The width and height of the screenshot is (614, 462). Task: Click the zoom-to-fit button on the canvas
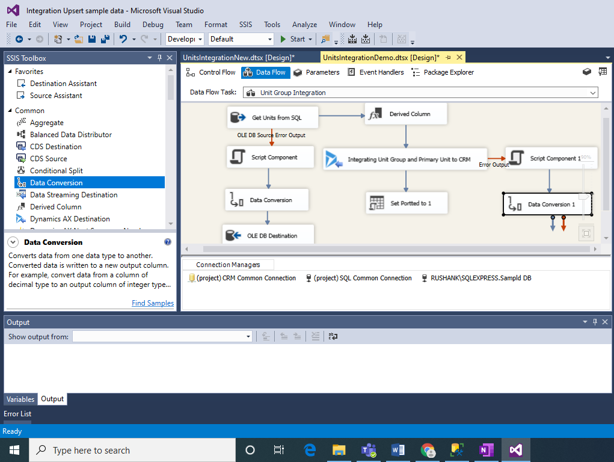(586, 233)
